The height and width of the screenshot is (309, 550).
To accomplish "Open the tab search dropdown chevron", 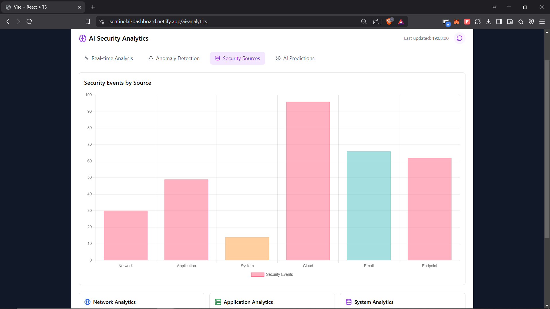I will (494, 7).
